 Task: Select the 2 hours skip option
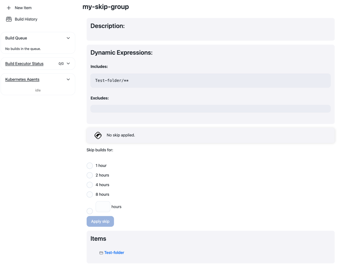coord(90,175)
